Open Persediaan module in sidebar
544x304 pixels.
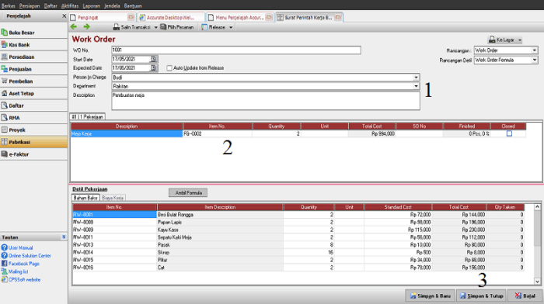[x=33, y=57]
